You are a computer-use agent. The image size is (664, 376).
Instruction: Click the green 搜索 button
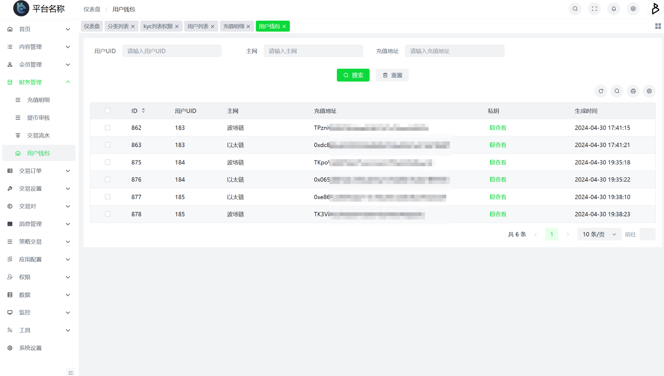coord(353,75)
